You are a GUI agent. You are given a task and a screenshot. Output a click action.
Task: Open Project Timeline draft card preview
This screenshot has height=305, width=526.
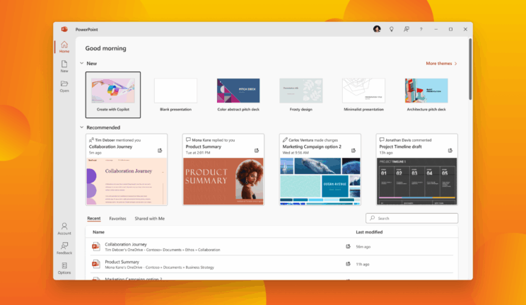tap(416, 181)
